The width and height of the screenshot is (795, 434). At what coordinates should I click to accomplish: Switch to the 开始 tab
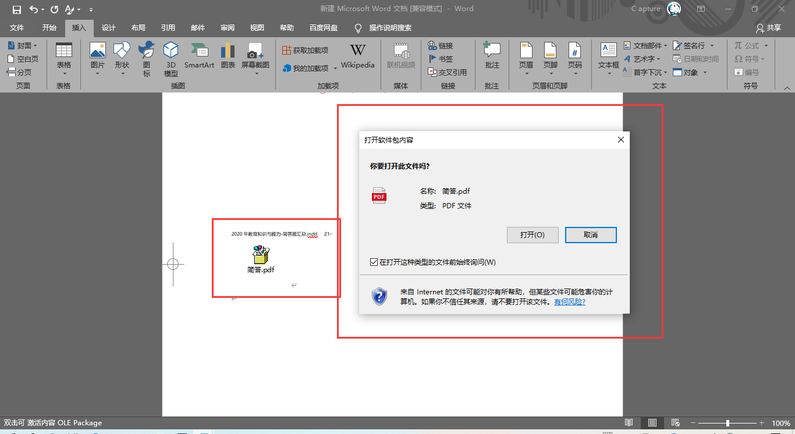(49, 28)
